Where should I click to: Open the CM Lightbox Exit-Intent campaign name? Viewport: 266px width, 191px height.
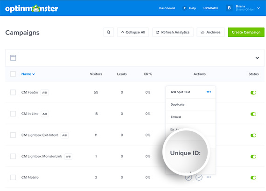click(x=40, y=135)
